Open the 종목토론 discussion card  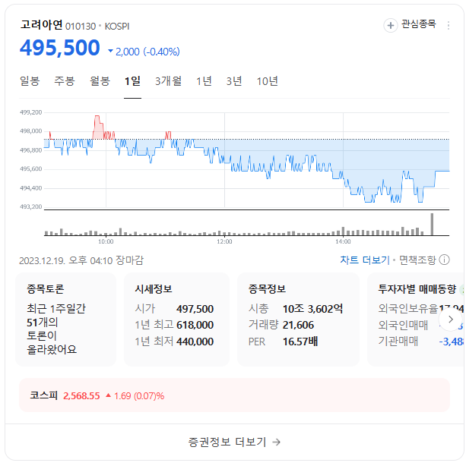(65, 320)
